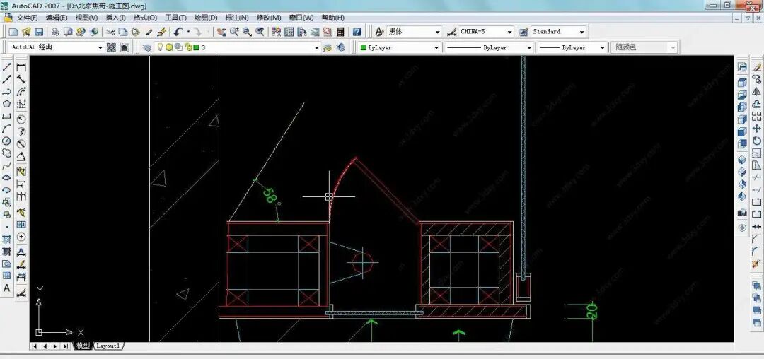Click the next layout tab arrow
764x359 pixels.
pos(54,346)
